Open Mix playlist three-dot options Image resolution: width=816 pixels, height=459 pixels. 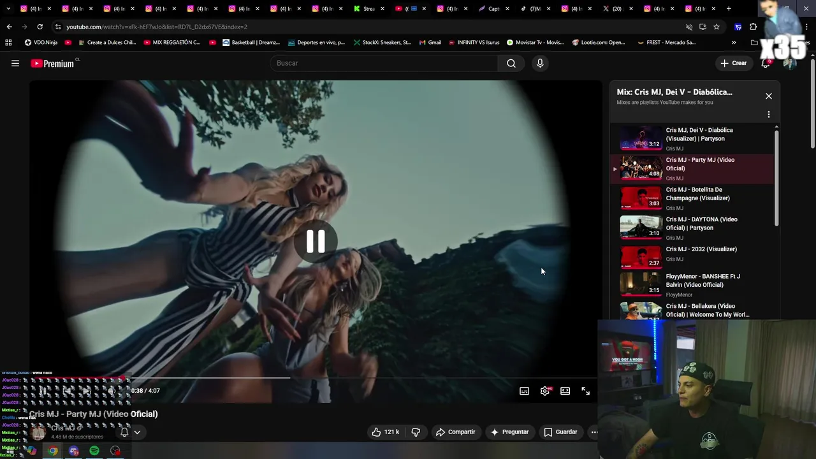(768, 115)
